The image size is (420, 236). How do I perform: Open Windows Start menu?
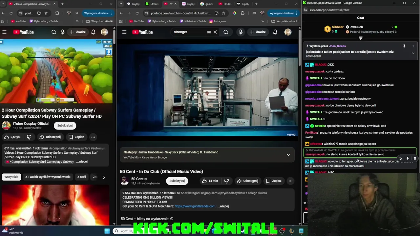[107, 231]
